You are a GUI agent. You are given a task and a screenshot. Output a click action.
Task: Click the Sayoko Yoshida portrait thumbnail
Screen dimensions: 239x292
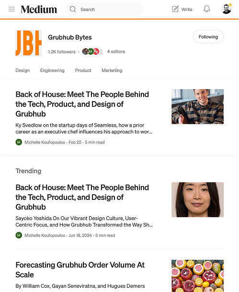(197, 199)
